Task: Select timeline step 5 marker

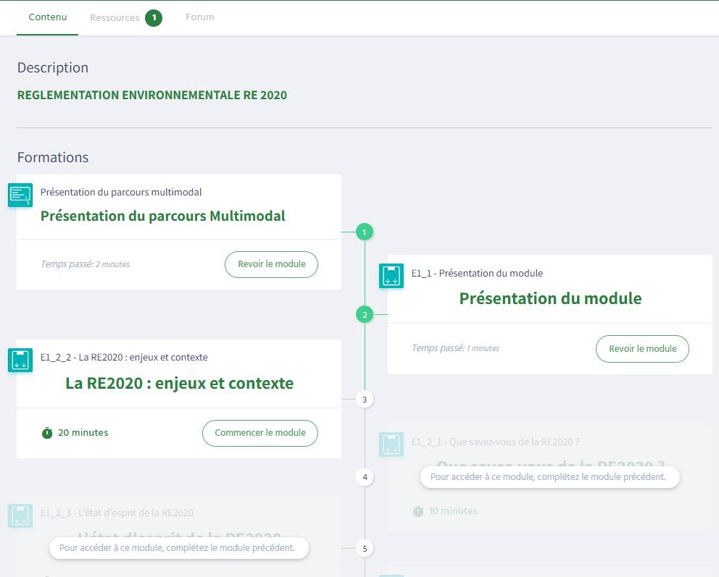Action: (x=365, y=549)
